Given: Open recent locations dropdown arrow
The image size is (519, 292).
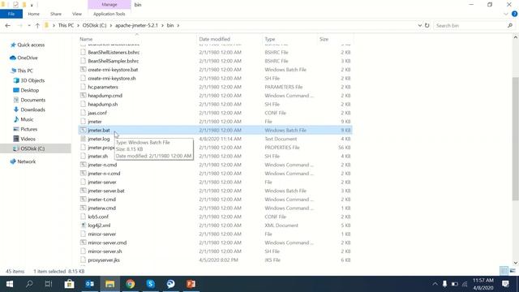Looking at the screenshot, I should [29, 25].
